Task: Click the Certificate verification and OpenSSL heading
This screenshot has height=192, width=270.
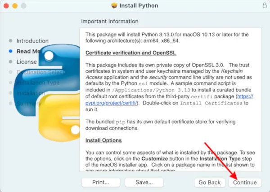Action: click(130, 53)
